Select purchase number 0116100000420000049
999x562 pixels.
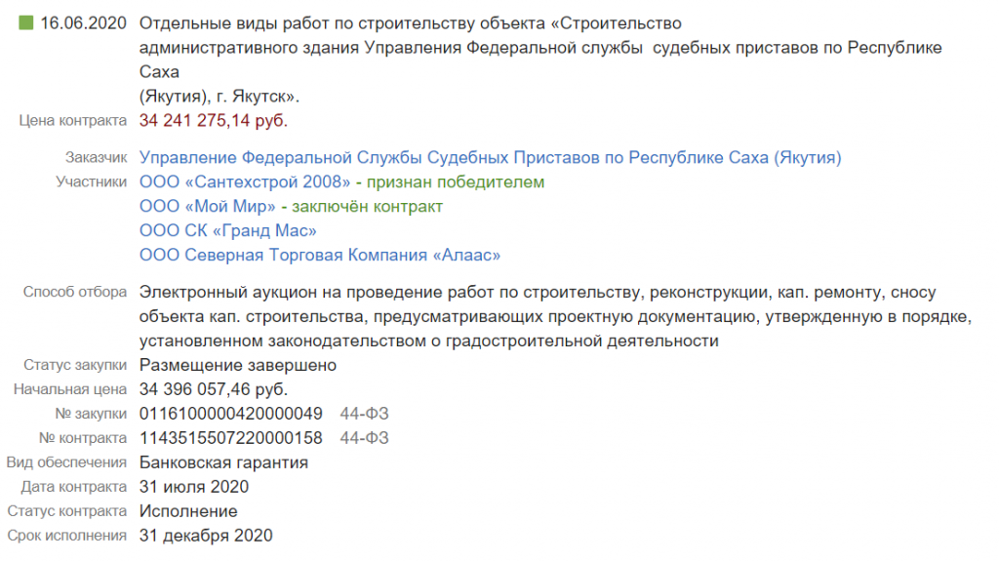coord(231,414)
